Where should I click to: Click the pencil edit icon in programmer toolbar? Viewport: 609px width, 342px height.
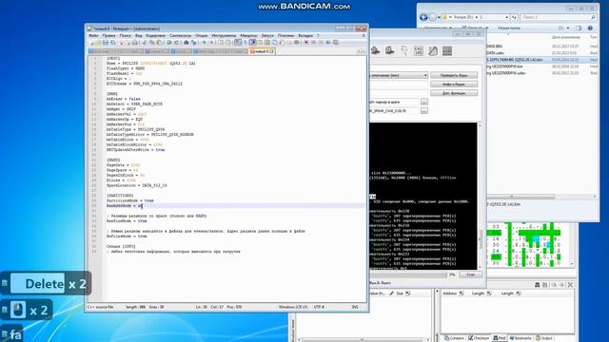coord(433,50)
